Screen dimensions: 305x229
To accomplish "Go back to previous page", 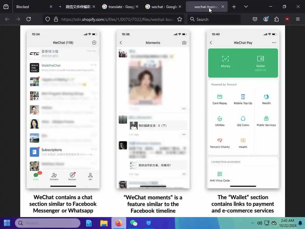I will (x=7, y=19).
